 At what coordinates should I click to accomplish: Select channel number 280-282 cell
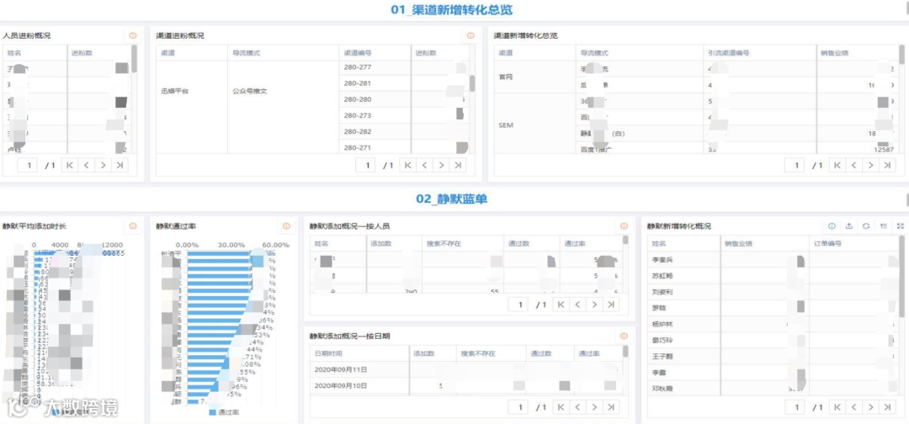(x=375, y=131)
